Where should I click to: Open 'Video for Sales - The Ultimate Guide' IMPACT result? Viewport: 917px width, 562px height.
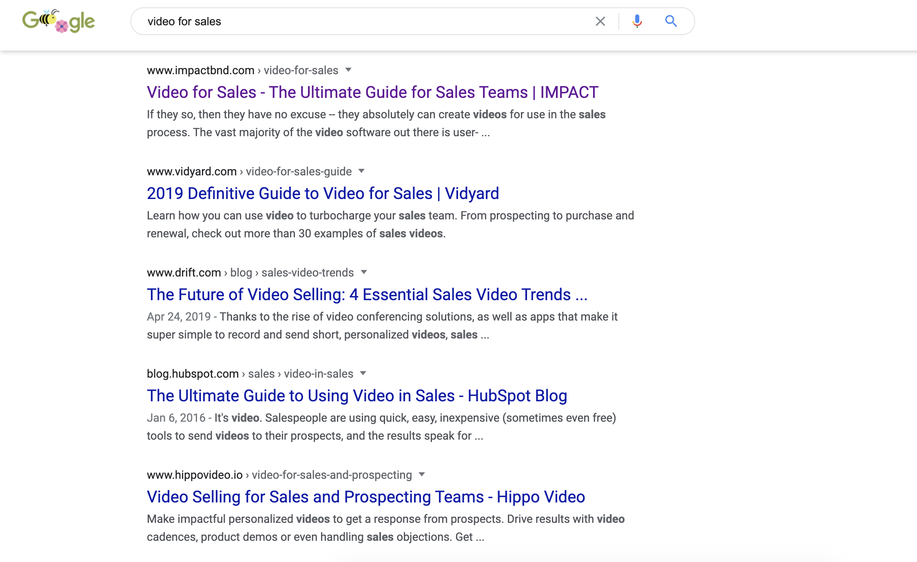(x=372, y=92)
